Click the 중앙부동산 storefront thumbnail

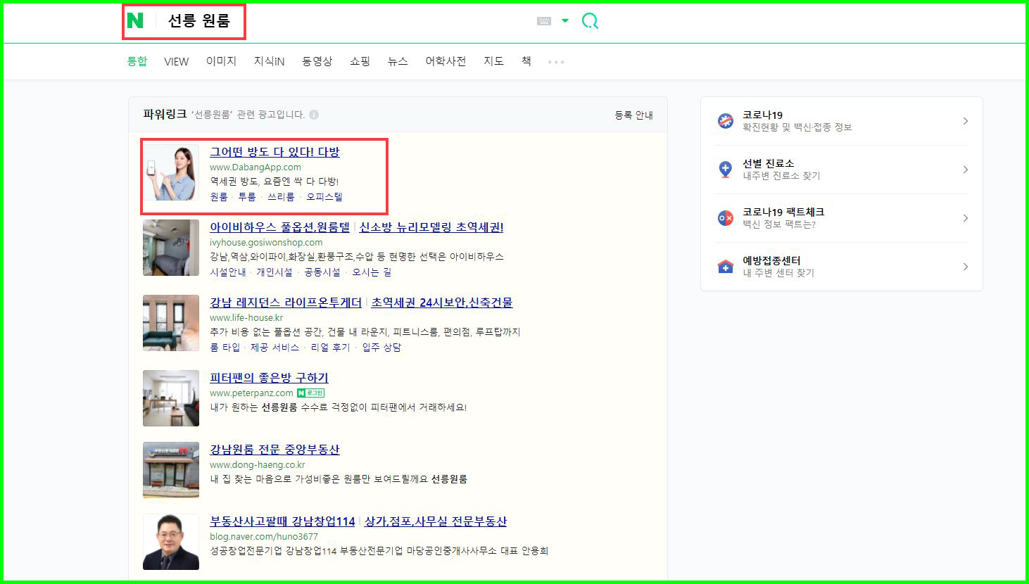click(x=171, y=470)
